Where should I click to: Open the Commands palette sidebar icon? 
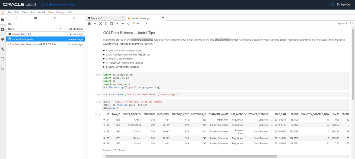pos(3,39)
